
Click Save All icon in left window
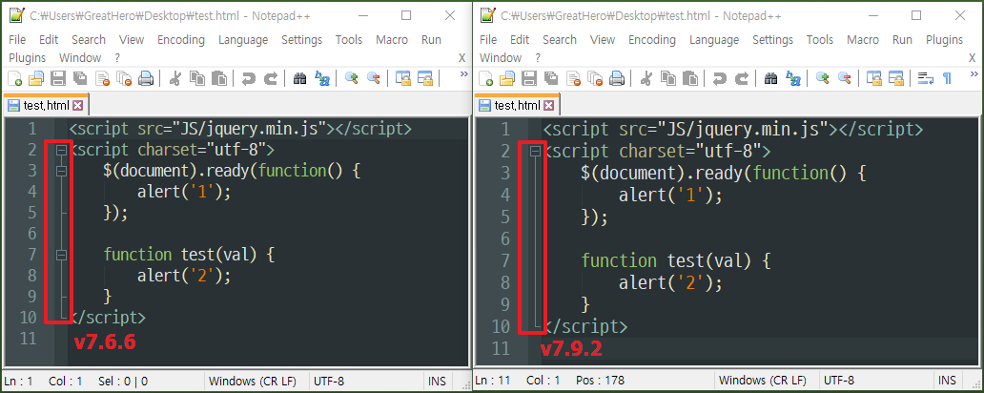point(80,78)
